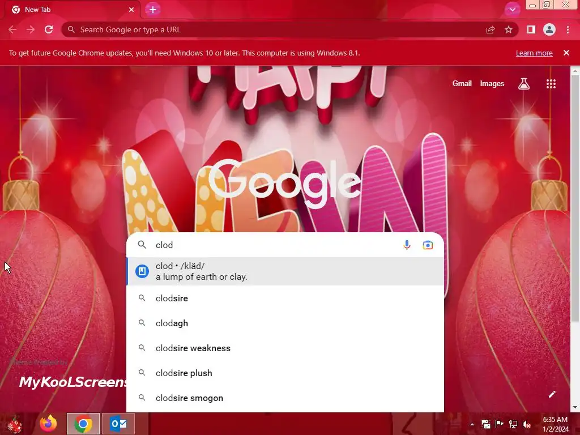
Task: Choose the clodsire weakness suggestion
Action: click(285, 348)
